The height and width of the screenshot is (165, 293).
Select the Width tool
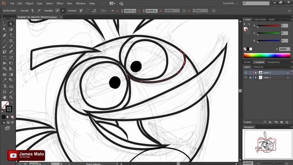pyautogui.click(x=5, y=63)
